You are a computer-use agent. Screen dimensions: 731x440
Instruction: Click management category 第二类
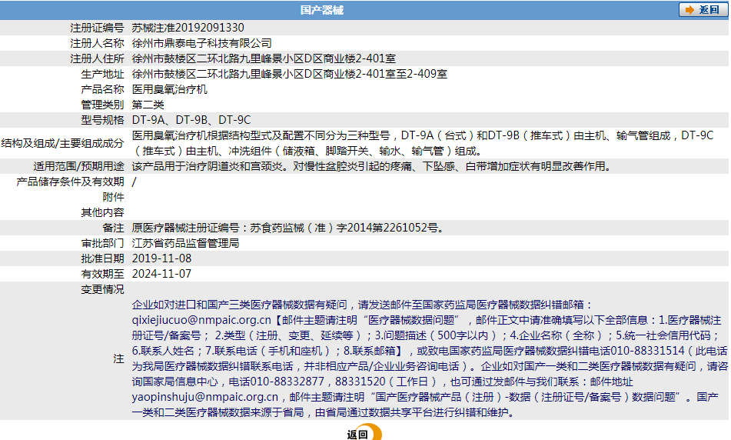click(x=148, y=105)
